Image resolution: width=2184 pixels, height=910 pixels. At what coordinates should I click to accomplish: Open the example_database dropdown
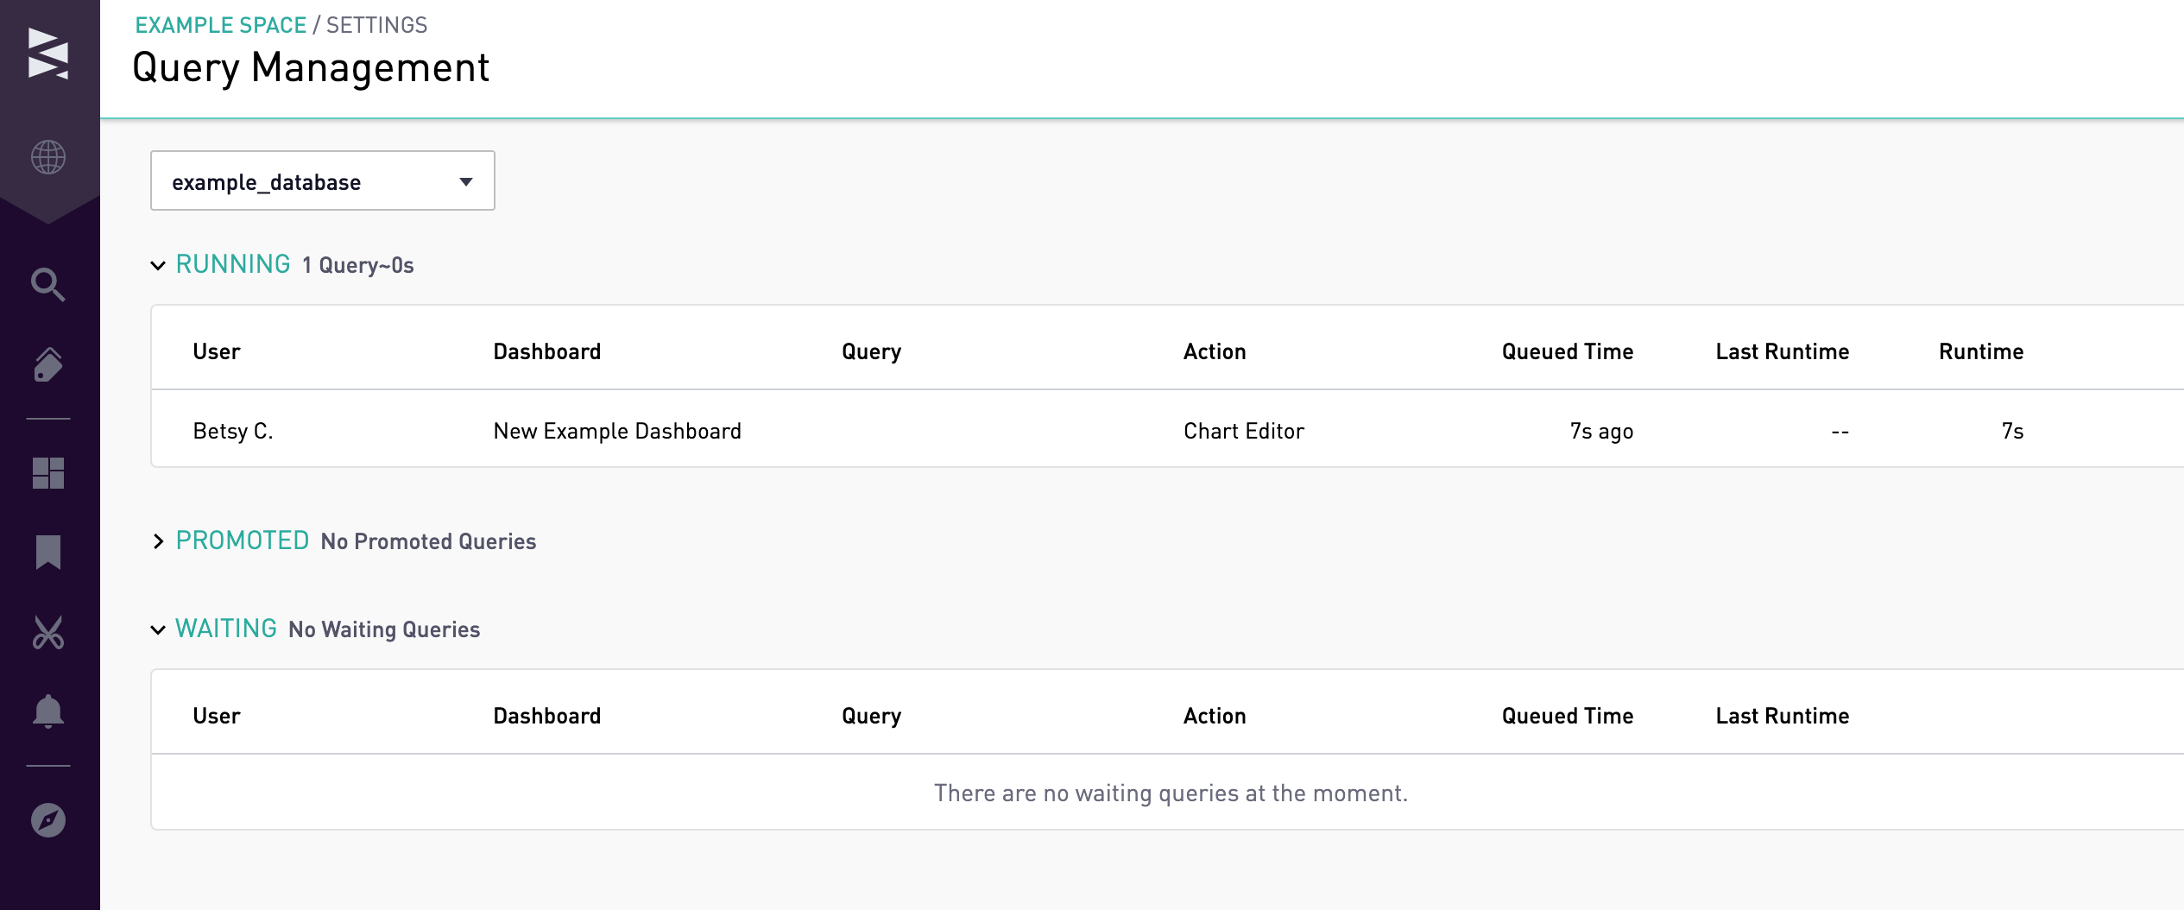pos(323,180)
